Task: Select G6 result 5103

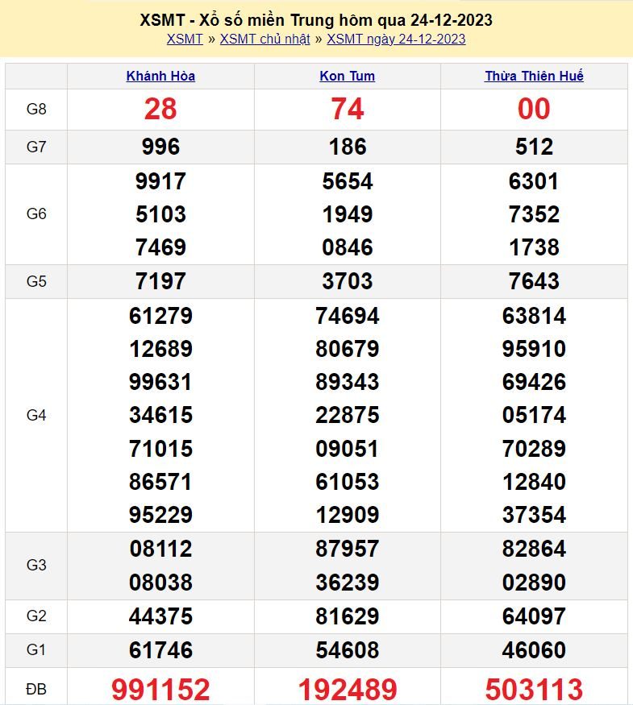Action: pos(160,214)
